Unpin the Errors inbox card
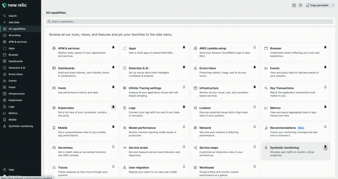338x179 pixels. click(255, 67)
